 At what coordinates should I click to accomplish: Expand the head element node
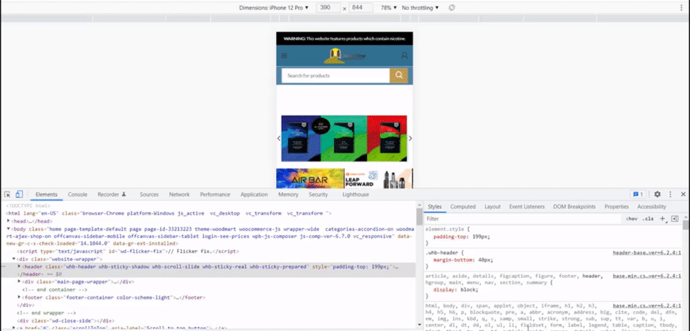click(8, 221)
